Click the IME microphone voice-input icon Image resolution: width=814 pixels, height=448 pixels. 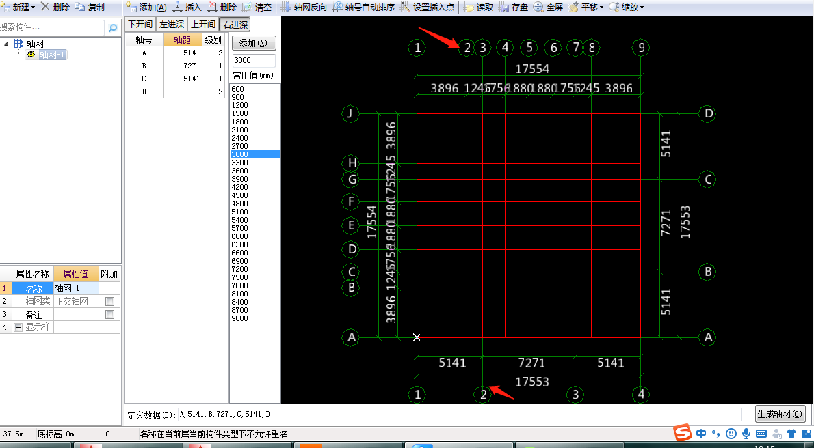pyautogui.click(x=746, y=433)
